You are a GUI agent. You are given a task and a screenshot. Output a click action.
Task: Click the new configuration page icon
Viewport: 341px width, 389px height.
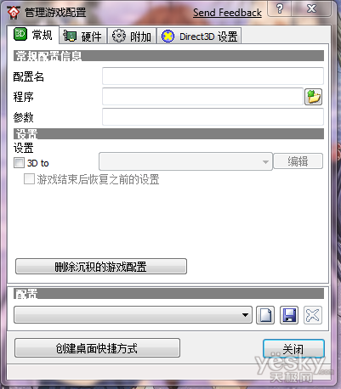(x=265, y=315)
